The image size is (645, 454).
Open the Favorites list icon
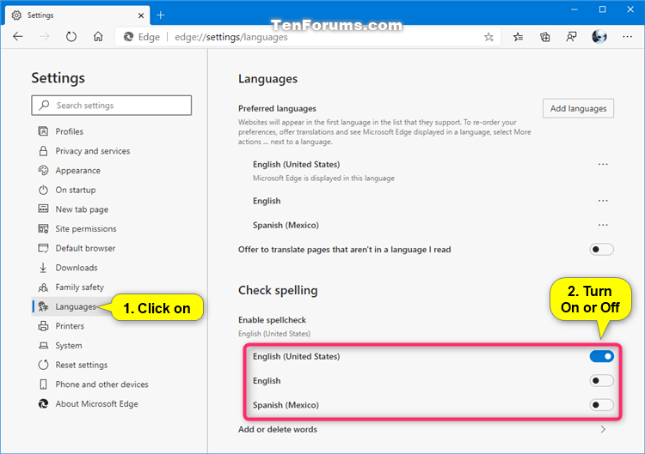(519, 37)
